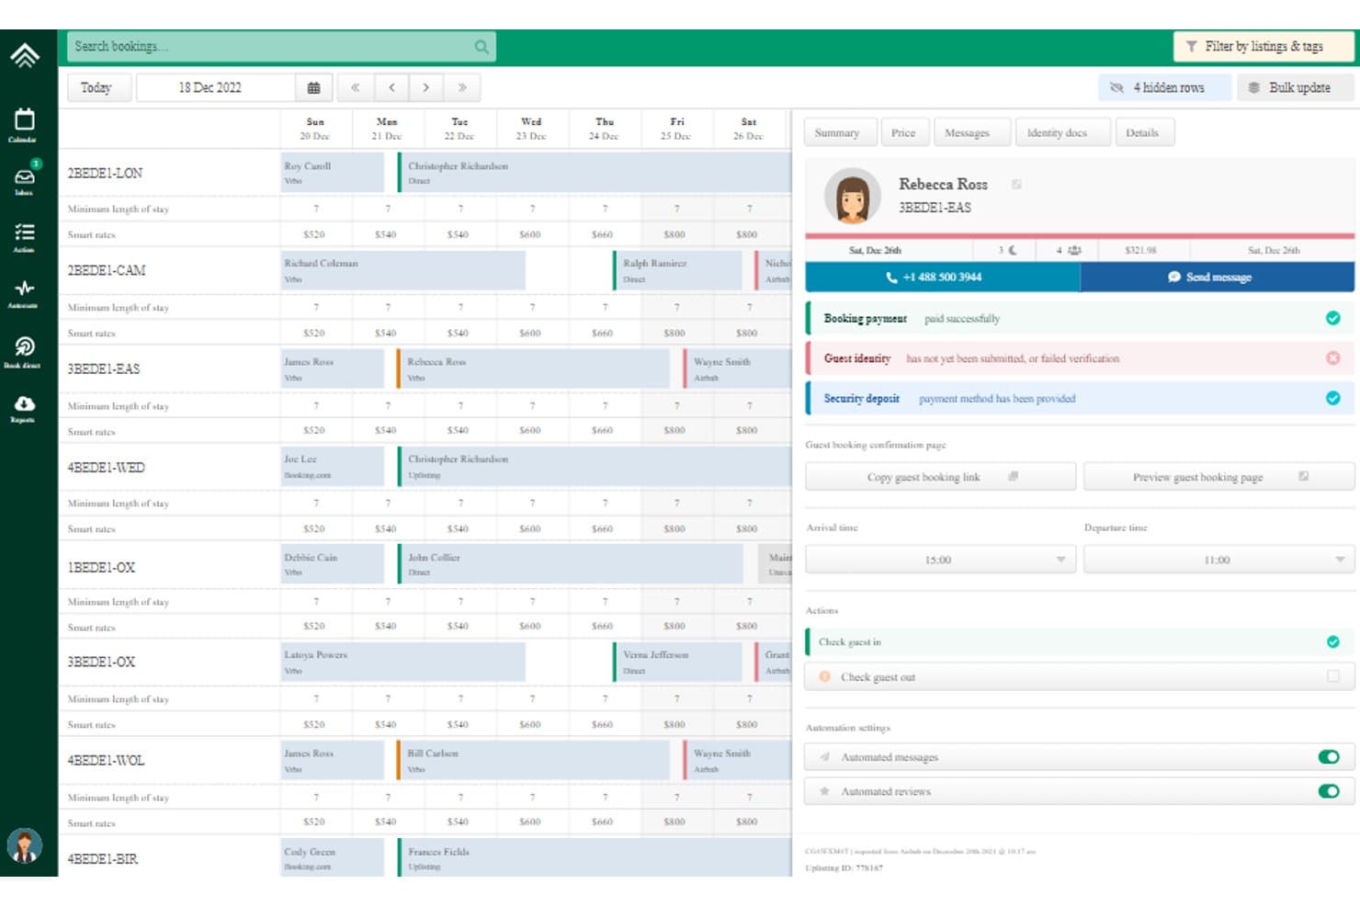Open the Inbox sidebar icon
Viewport: 1360px width, 907px height.
tap(24, 178)
